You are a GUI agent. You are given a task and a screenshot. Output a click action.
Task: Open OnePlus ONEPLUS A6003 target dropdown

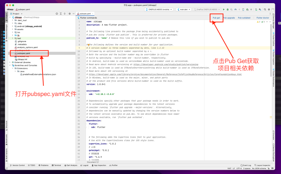(x=207, y=9)
